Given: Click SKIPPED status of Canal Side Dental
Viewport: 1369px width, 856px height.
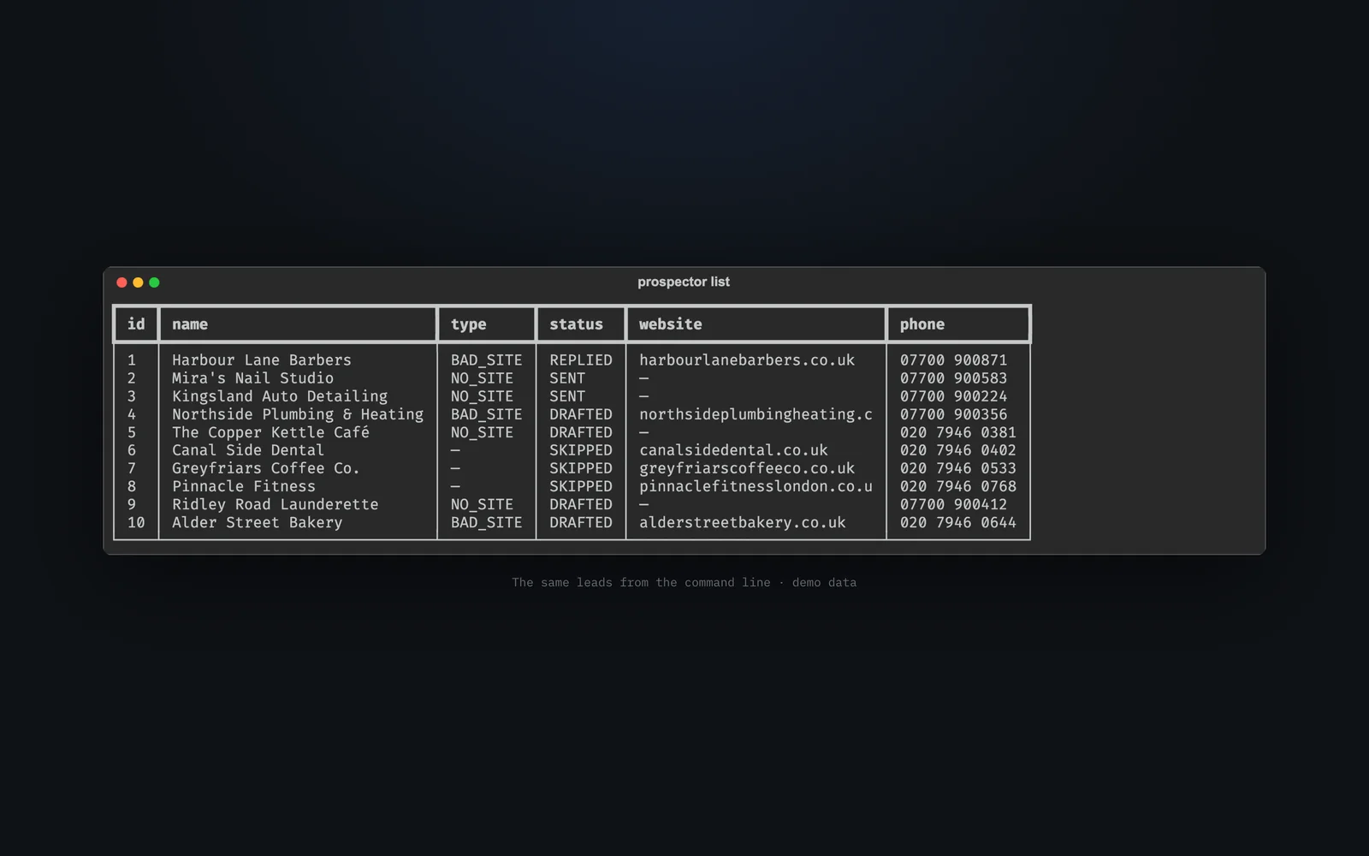Looking at the screenshot, I should coord(581,450).
